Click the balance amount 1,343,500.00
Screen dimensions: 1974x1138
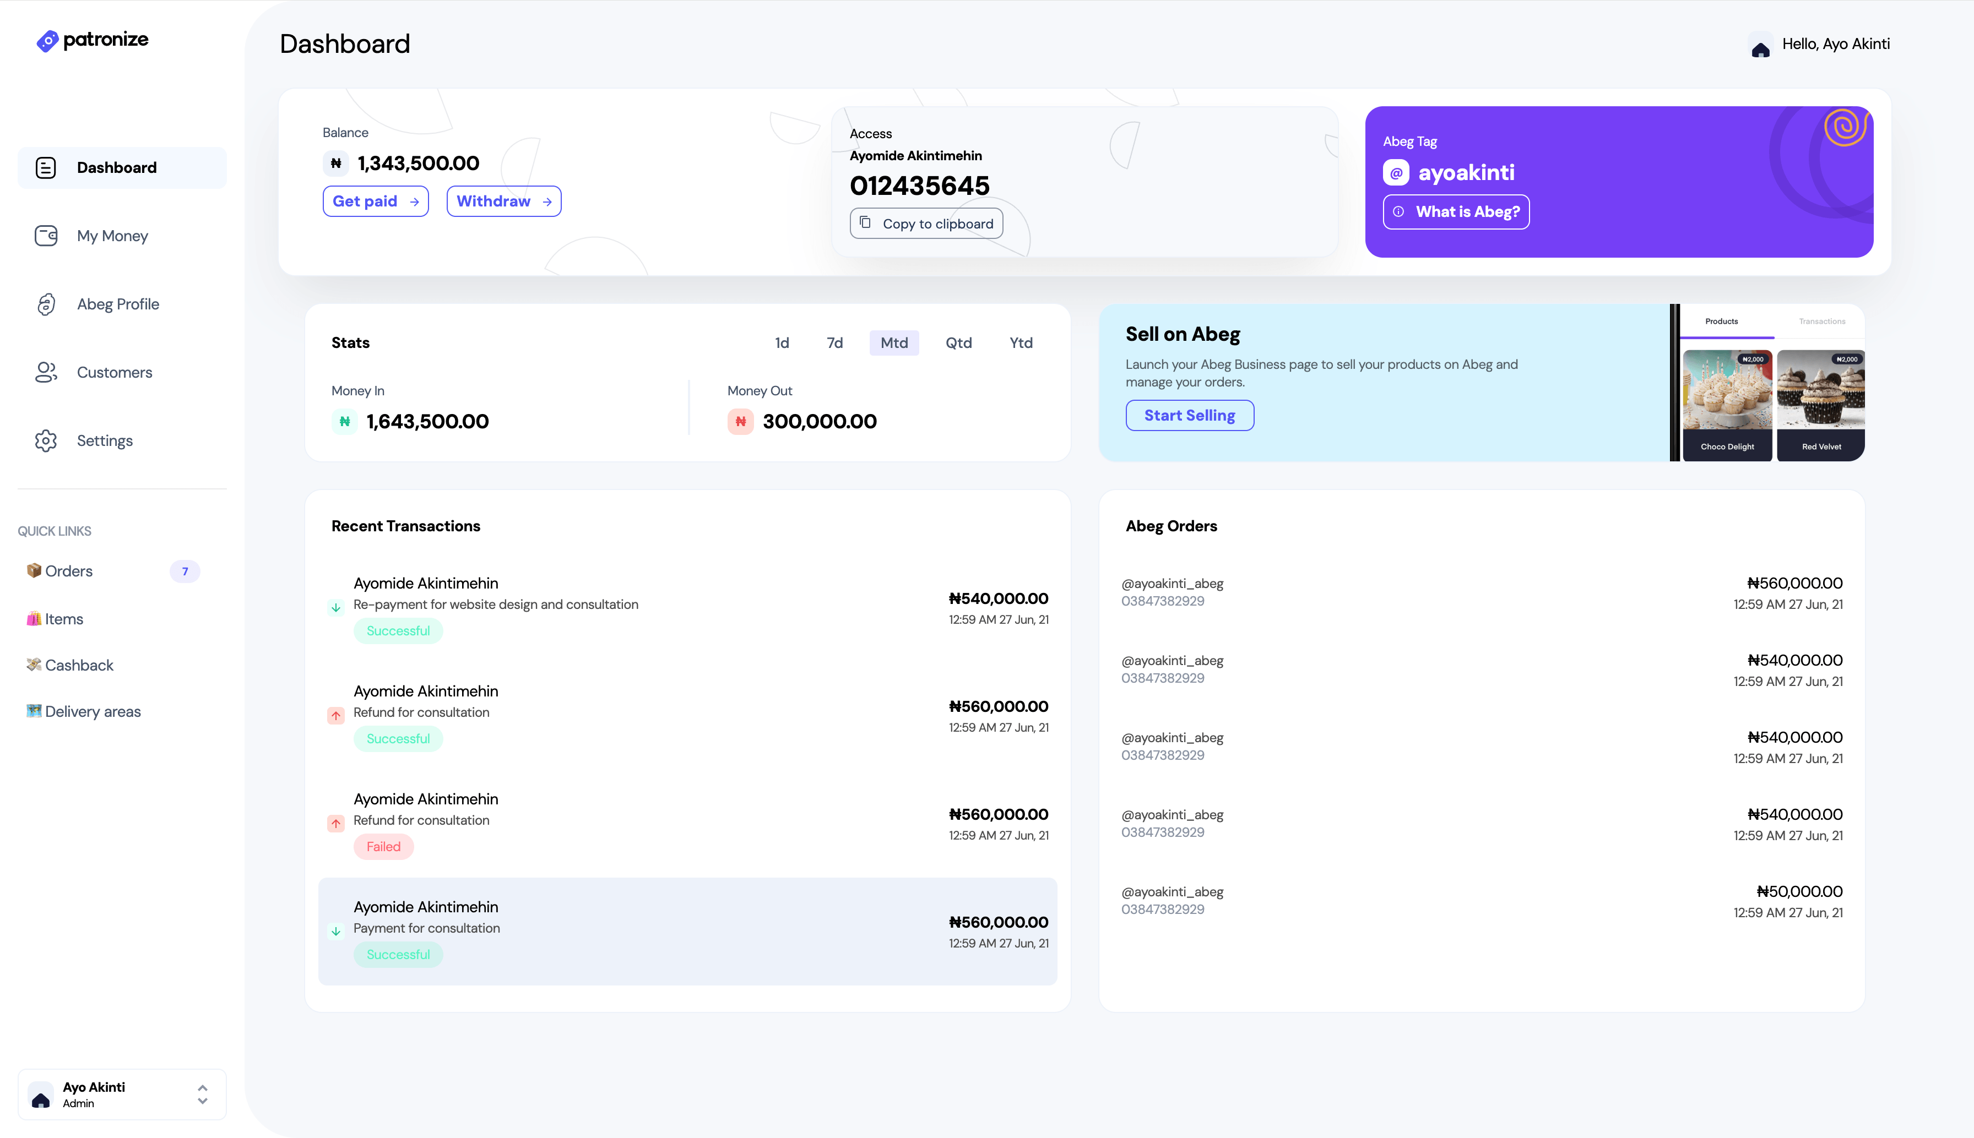[x=418, y=164]
